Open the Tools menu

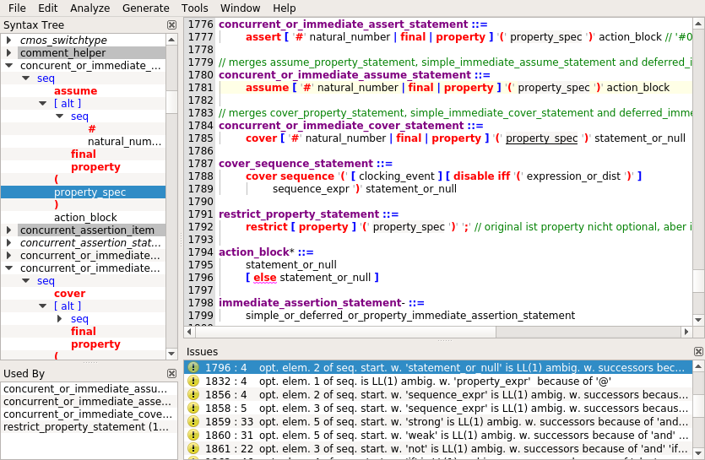coord(195,8)
